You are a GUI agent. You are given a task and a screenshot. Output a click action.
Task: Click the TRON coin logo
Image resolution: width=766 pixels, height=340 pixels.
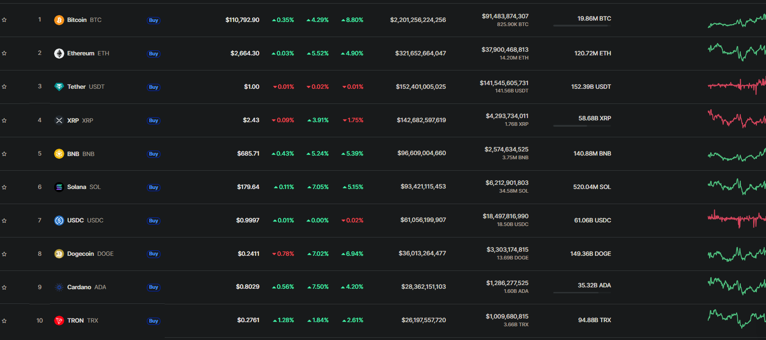click(x=59, y=321)
